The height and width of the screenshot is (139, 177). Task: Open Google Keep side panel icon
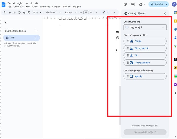[x=175, y=22]
